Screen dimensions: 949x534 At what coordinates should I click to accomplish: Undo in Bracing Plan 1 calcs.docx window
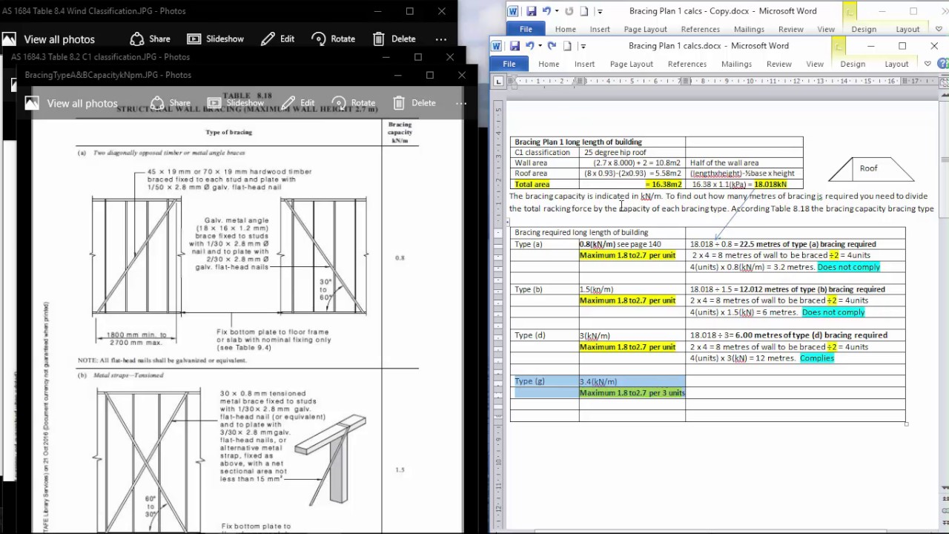click(529, 46)
